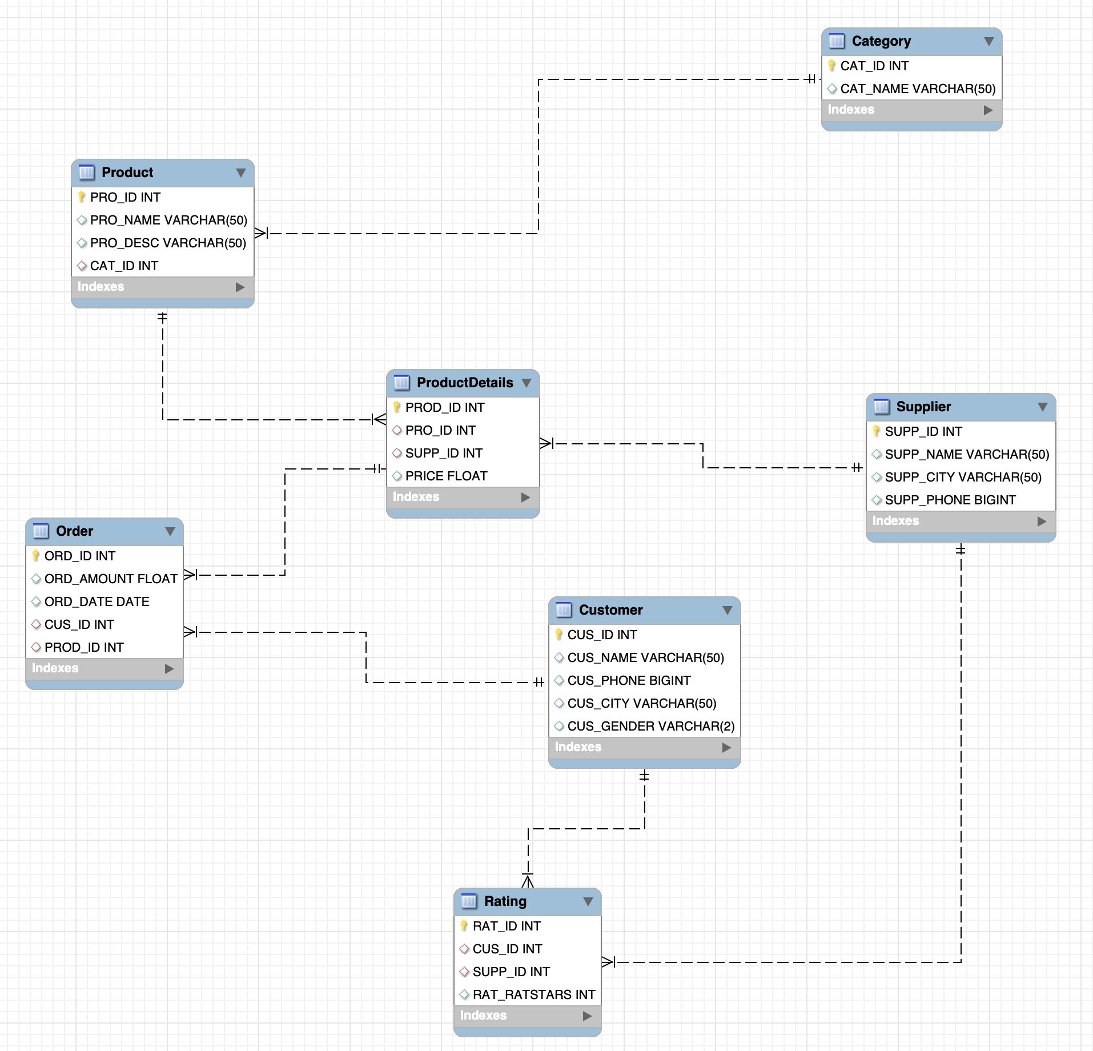Click the Customer table icon
Screen dimensions: 1093x1051
564,610
